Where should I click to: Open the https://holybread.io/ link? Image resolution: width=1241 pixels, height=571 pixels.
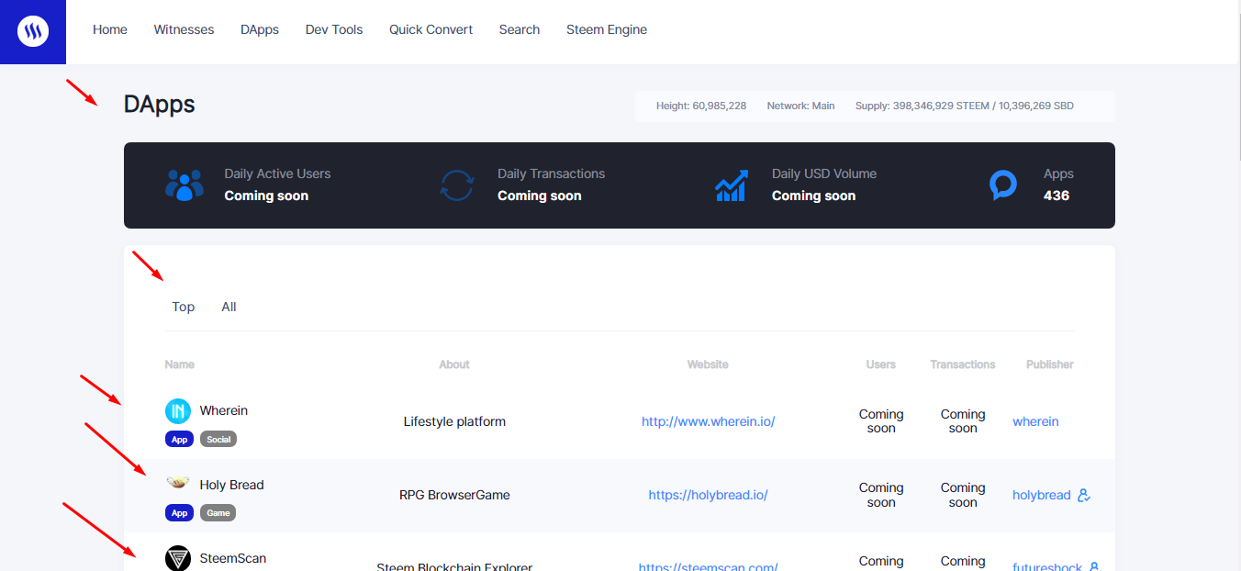tap(708, 495)
